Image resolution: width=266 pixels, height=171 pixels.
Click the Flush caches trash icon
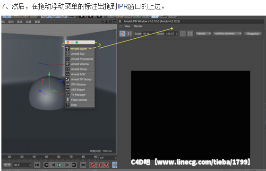pos(68,100)
